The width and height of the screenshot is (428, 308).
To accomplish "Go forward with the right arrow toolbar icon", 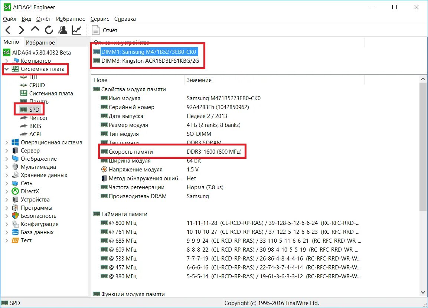I will click(21, 30).
